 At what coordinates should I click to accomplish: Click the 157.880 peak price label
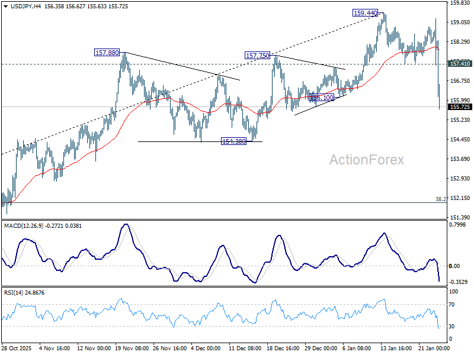tap(106, 52)
